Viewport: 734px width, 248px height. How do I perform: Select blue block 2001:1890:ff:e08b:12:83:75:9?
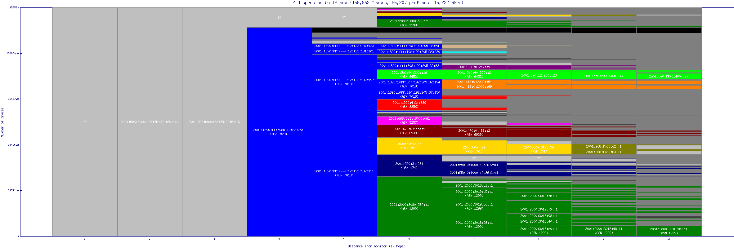tap(279, 132)
